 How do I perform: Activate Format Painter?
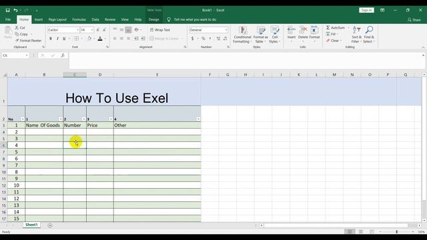point(28,41)
